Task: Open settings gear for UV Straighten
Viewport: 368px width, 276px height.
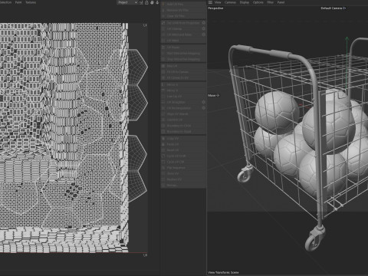Action: [x=204, y=102]
